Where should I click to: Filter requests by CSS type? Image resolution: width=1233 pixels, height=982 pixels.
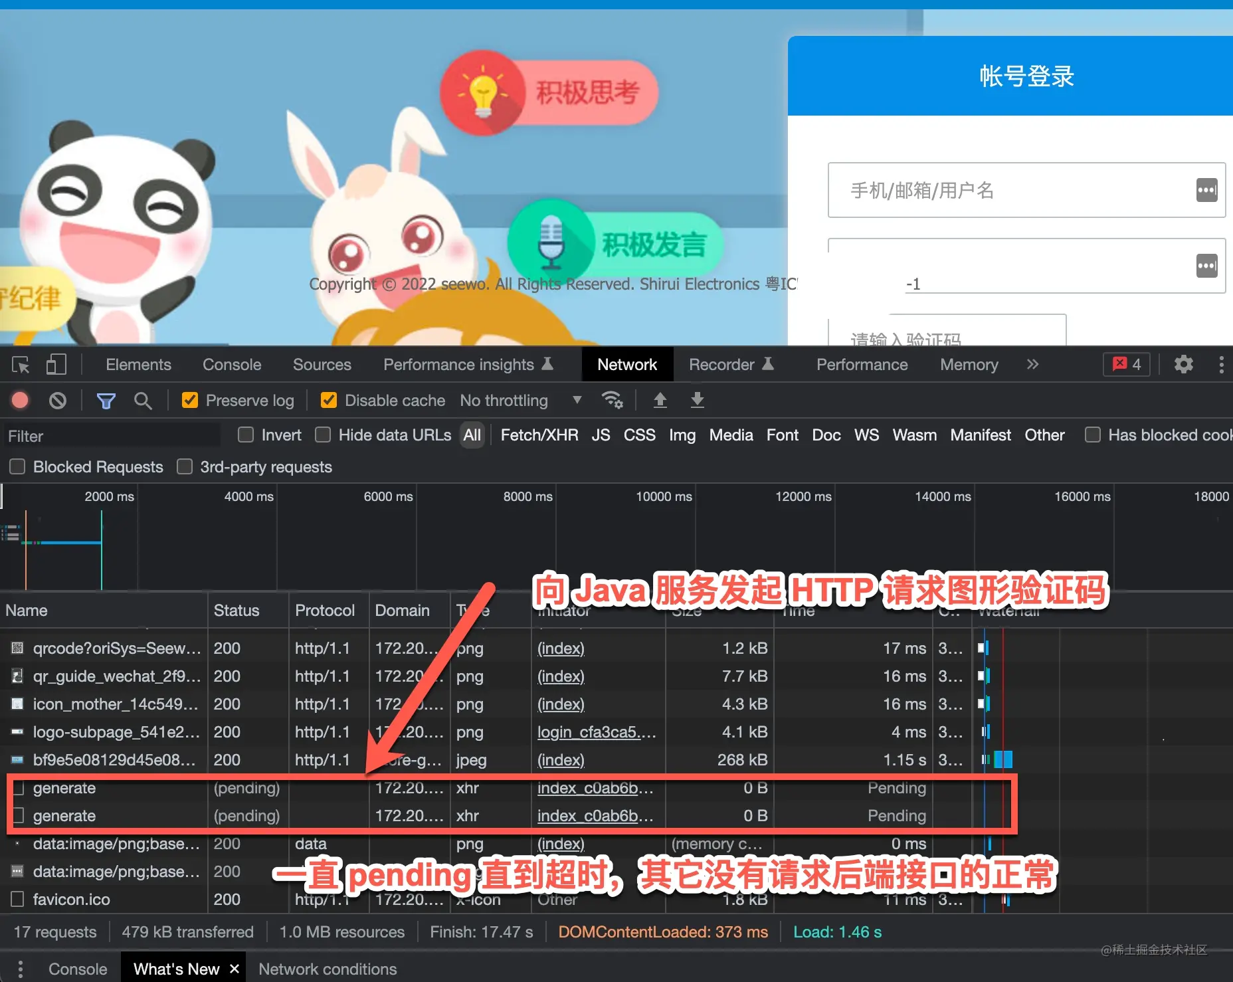coord(639,435)
